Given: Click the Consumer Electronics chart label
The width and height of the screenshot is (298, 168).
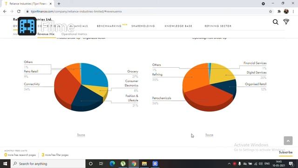Looking at the screenshot, I should pos(131,83).
